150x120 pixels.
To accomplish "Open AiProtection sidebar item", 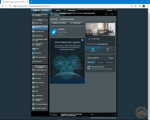I will click(x=40, y=36).
